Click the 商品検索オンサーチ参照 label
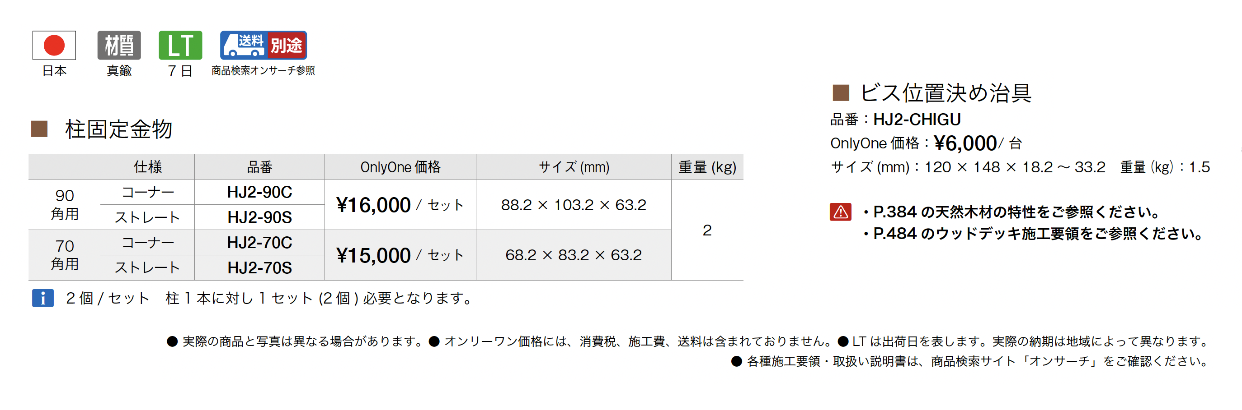1242x410 pixels. pos(263,71)
